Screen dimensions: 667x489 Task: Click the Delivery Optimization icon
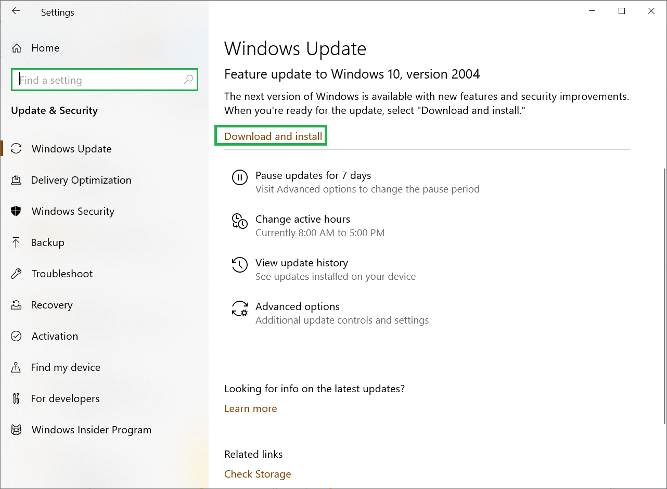[16, 180]
